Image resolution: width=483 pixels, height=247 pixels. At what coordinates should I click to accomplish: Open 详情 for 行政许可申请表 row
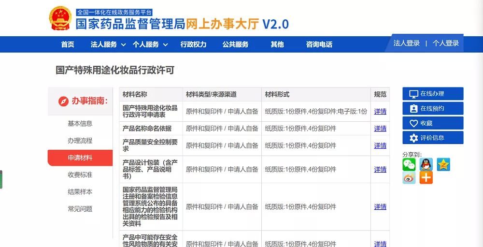[x=380, y=112]
